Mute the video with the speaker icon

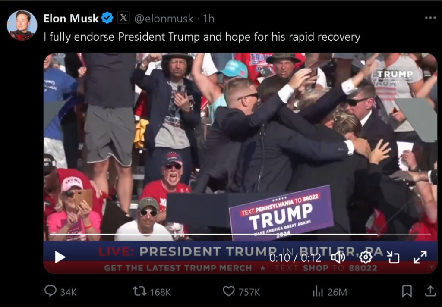pyautogui.click(x=338, y=257)
